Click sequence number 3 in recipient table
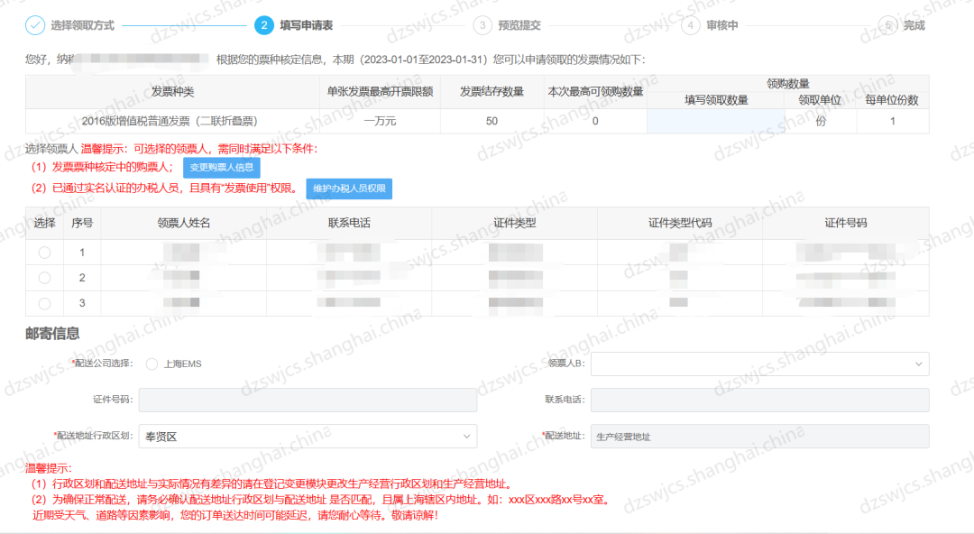 point(82,303)
